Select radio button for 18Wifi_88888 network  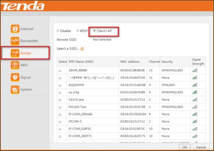(60, 71)
